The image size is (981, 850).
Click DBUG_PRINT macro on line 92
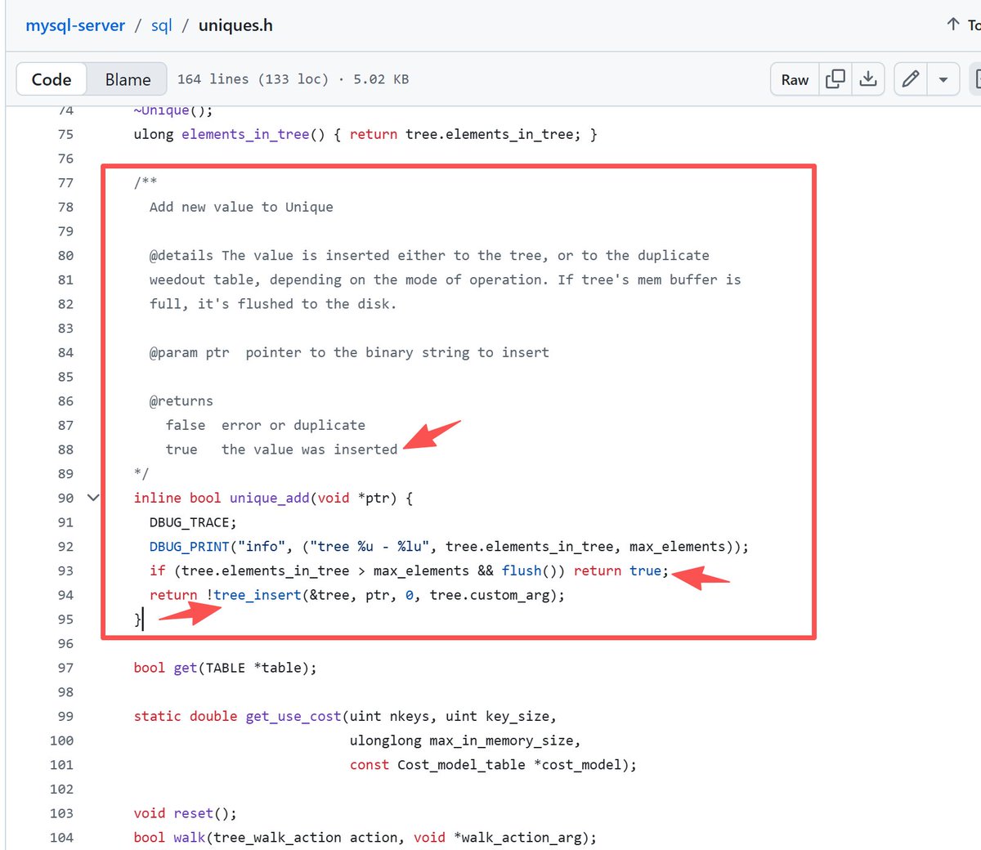pyautogui.click(x=190, y=546)
